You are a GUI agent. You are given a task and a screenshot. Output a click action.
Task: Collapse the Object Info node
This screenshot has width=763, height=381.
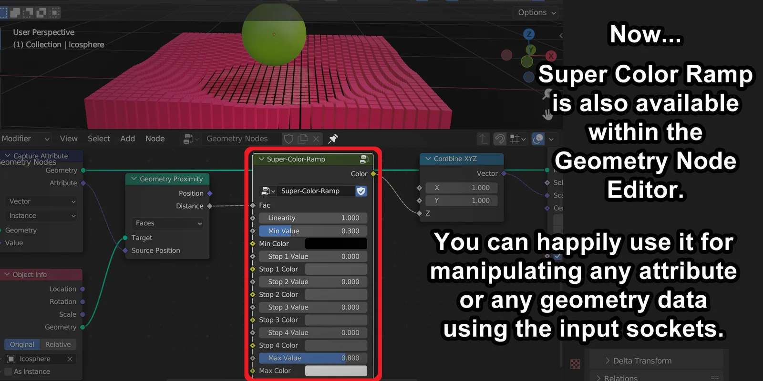tap(7, 274)
